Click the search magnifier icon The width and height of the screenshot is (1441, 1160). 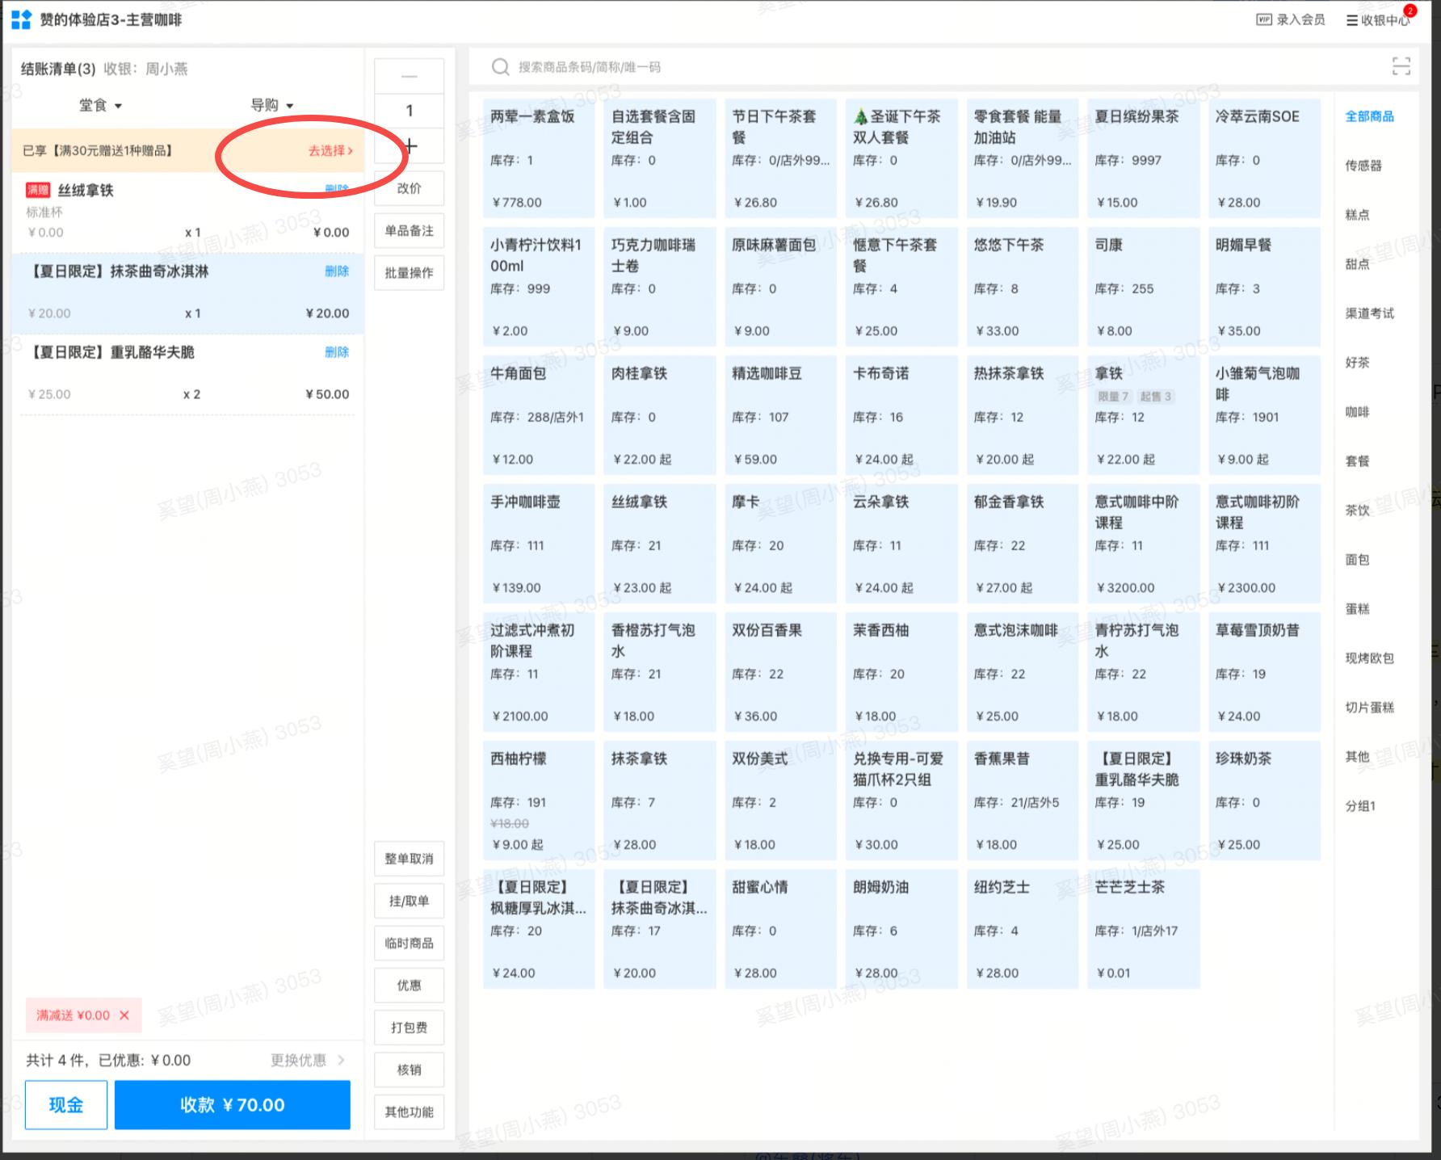click(x=500, y=67)
